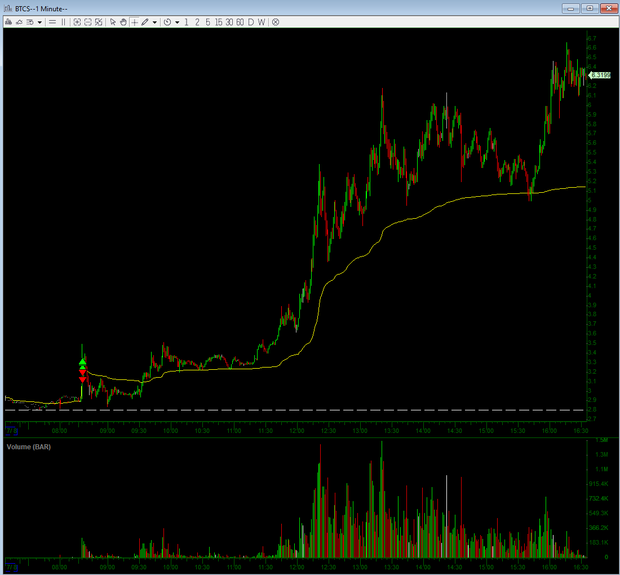The image size is (620, 575).
Task: Select the bar chart type icon
Action: click(8, 22)
